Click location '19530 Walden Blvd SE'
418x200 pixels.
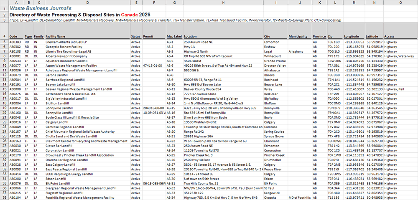(x=223, y=122)
